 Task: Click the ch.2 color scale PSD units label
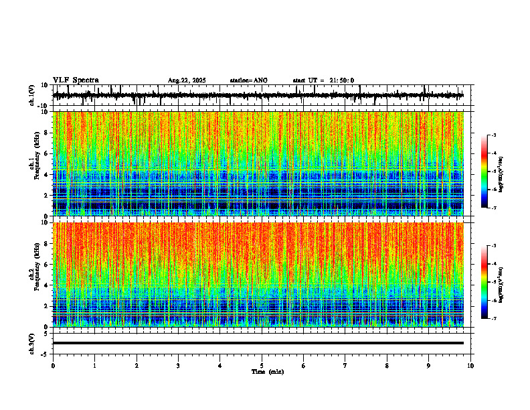pos(502,285)
